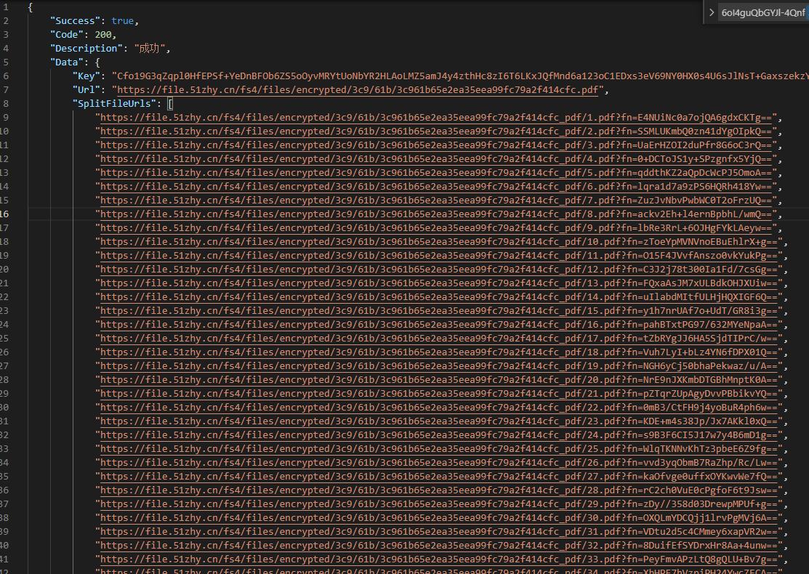Open the 8.pdf link on line 16
Screen dimensions: 809x574
point(436,214)
